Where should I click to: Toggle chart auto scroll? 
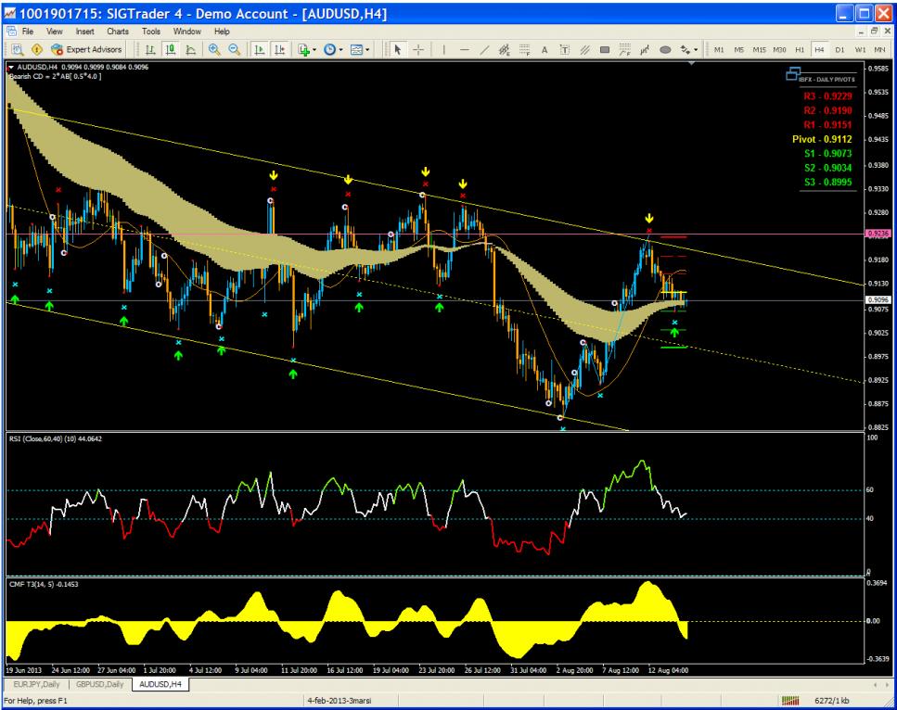(x=259, y=48)
